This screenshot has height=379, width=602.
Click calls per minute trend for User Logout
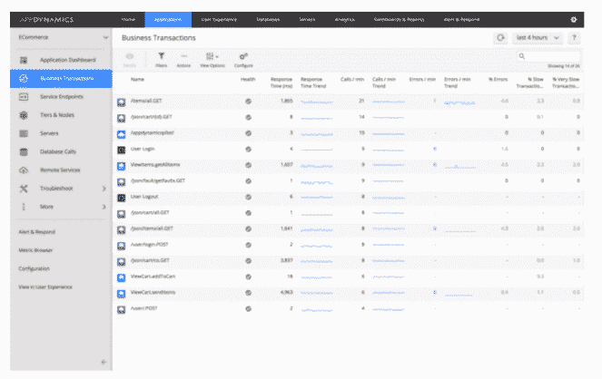(x=388, y=198)
